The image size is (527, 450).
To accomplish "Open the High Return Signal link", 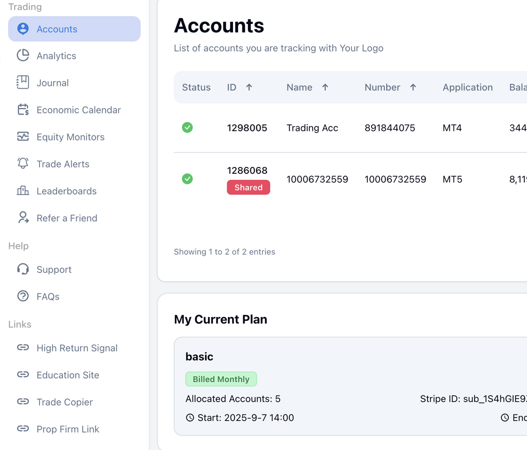I will 76,348.
